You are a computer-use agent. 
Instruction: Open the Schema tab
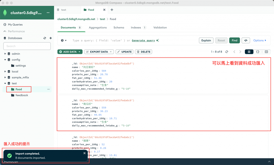coord(119,27)
